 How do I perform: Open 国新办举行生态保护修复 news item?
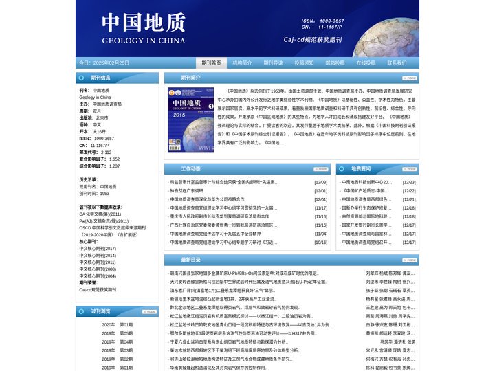pyautogui.click(x=366, y=208)
